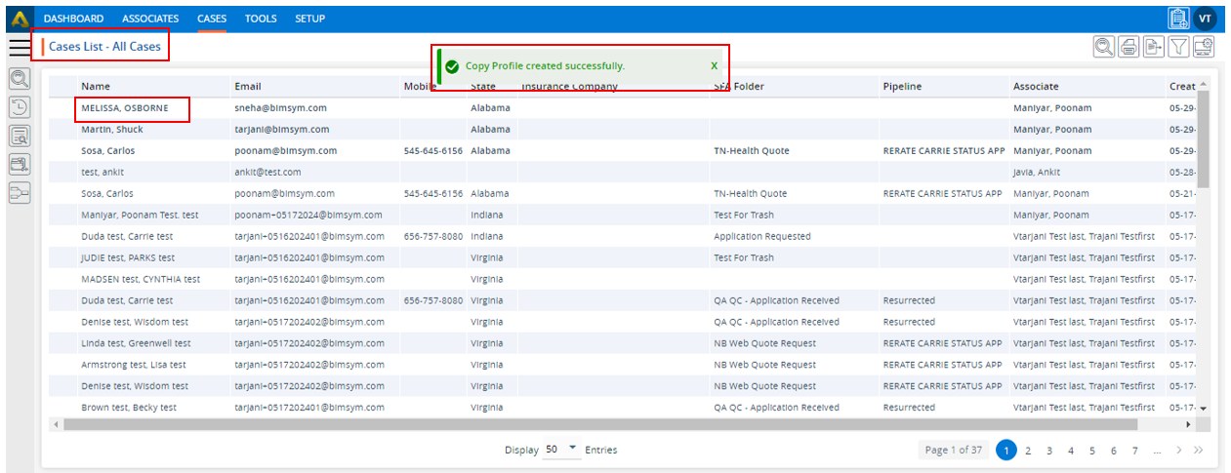Click the workflow icon at sidebar bottom

coord(20,192)
